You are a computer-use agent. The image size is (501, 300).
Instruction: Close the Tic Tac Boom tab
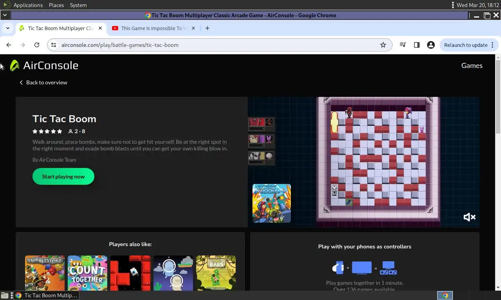point(100,28)
